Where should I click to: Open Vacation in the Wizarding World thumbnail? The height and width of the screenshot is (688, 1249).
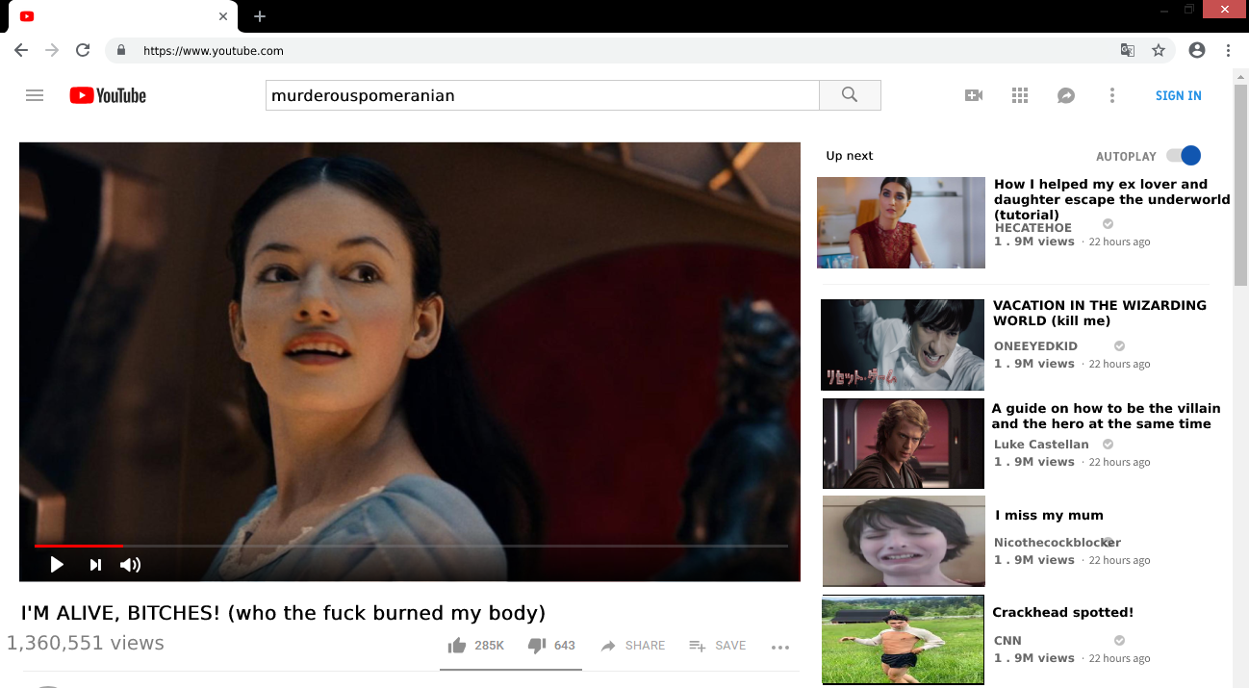pyautogui.click(x=903, y=344)
